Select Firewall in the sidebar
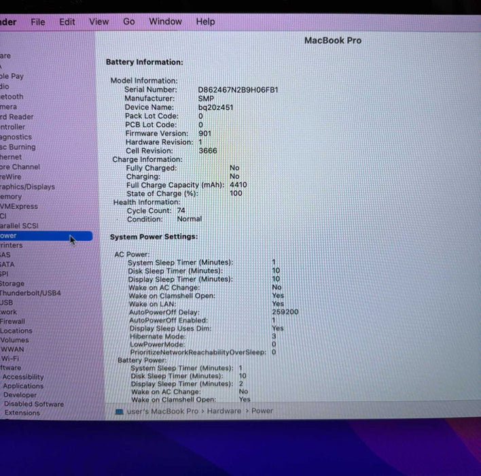Screen dimensions: 481x476 (12, 321)
